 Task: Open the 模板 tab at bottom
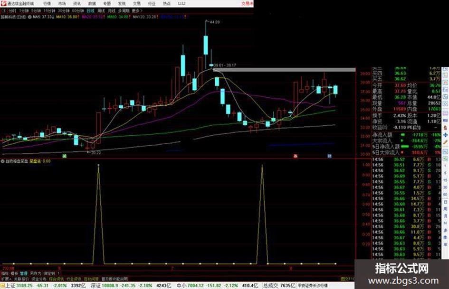[x=14, y=273]
